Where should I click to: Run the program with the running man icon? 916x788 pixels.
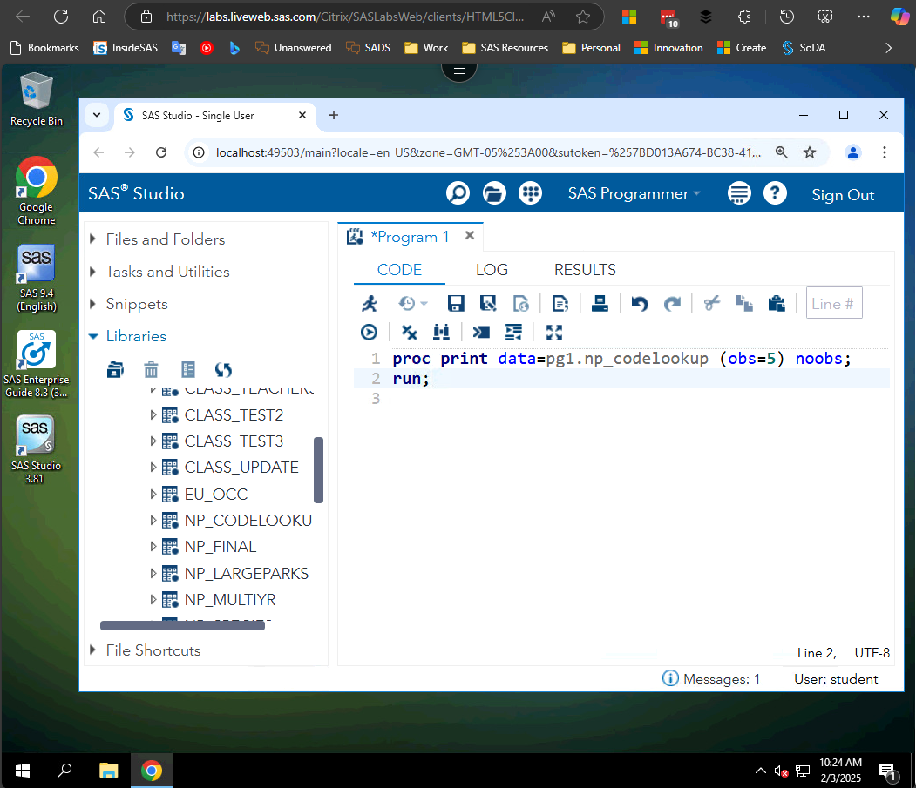tap(370, 303)
